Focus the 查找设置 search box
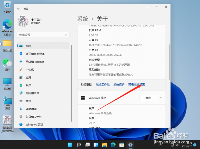The height and width of the screenshot is (149, 200). (43, 35)
